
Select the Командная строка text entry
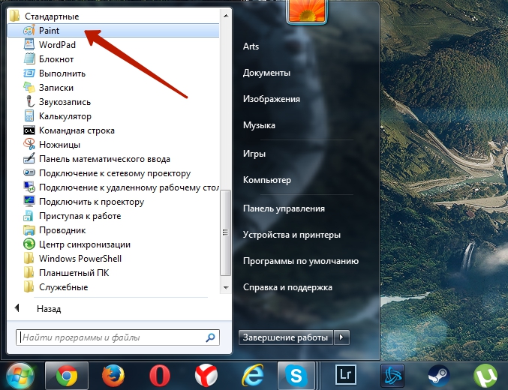tap(77, 130)
